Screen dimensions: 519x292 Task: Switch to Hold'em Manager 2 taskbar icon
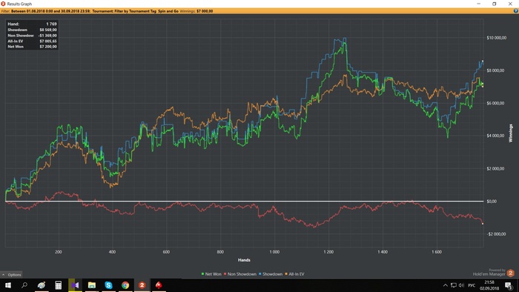142,285
